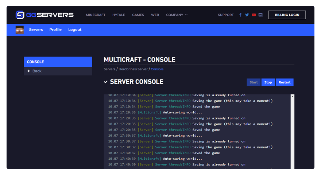
Task: Open the GGServers logo home link
Action: click(x=45, y=15)
